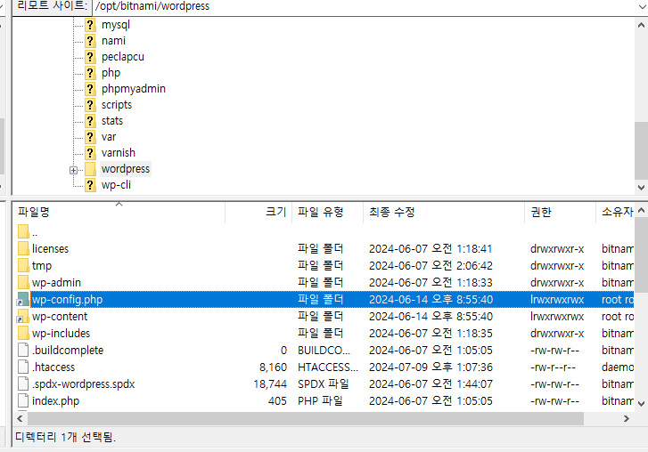Sort by 최종 수정 column header
Screen dimensions: 648x452
[443, 213]
